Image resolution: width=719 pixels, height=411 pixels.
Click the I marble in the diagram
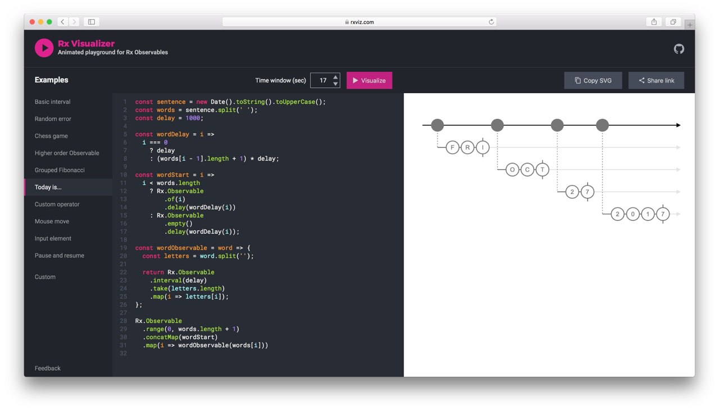click(x=483, y=147)
